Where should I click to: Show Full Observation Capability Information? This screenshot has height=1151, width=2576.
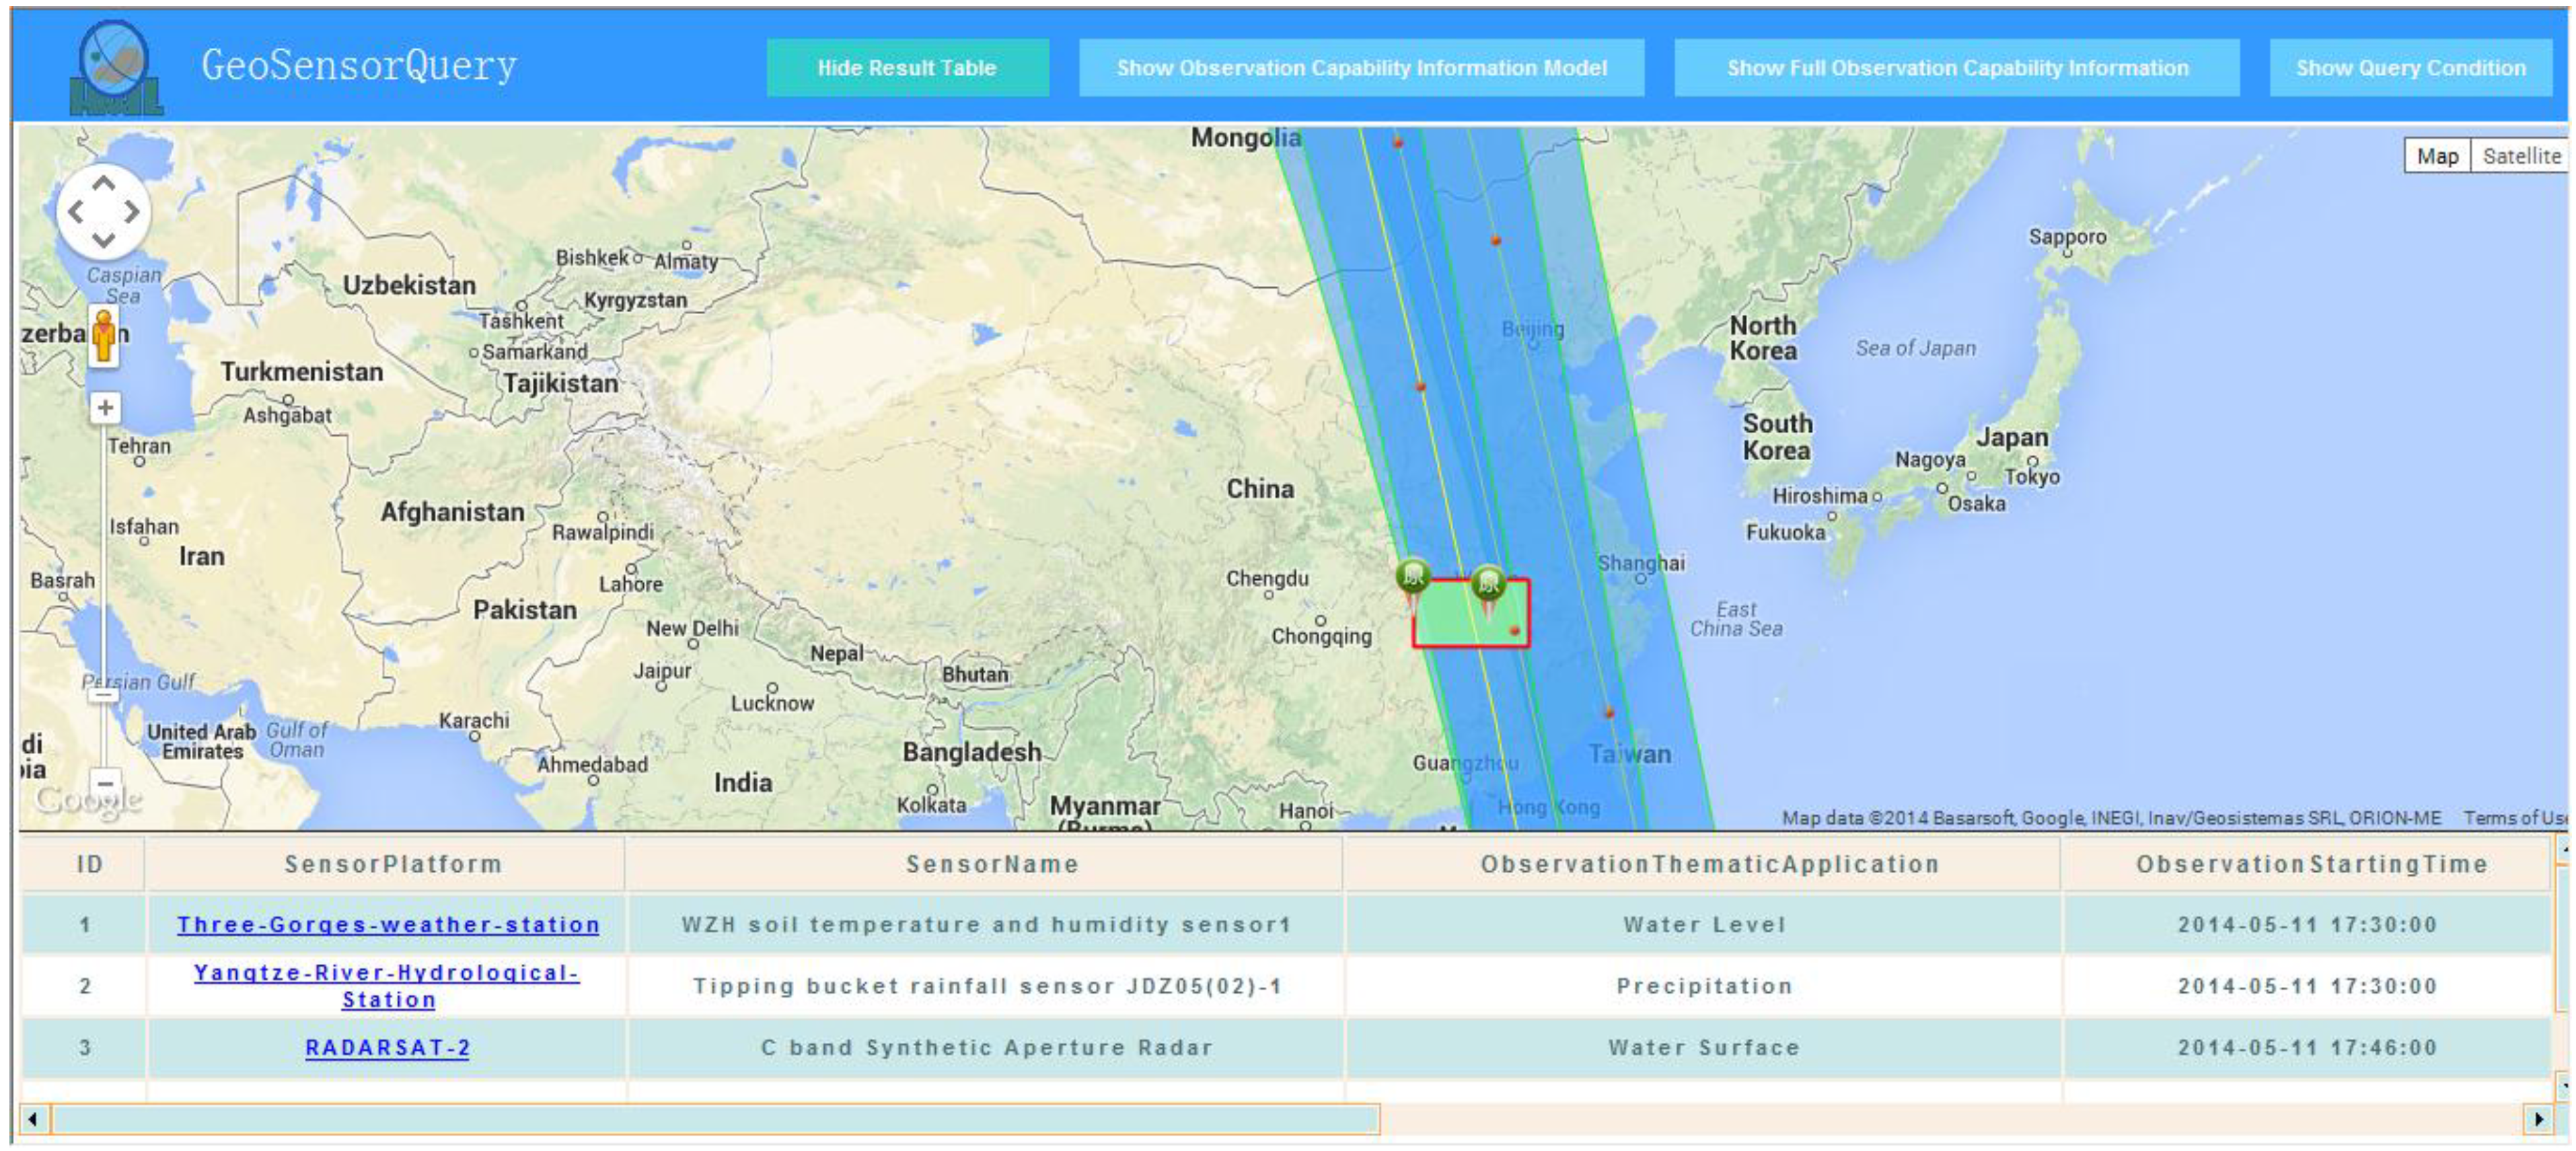[1957, 68]
